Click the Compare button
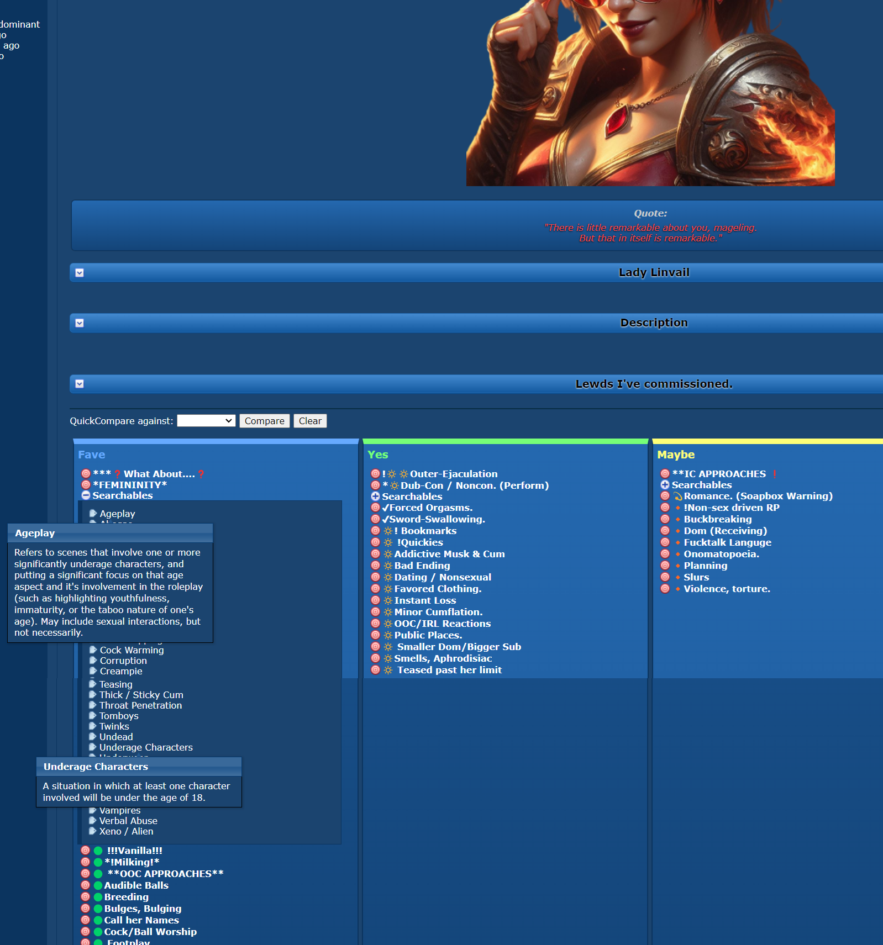The width and height of the screenshot is (883, 945). (265, 421)
